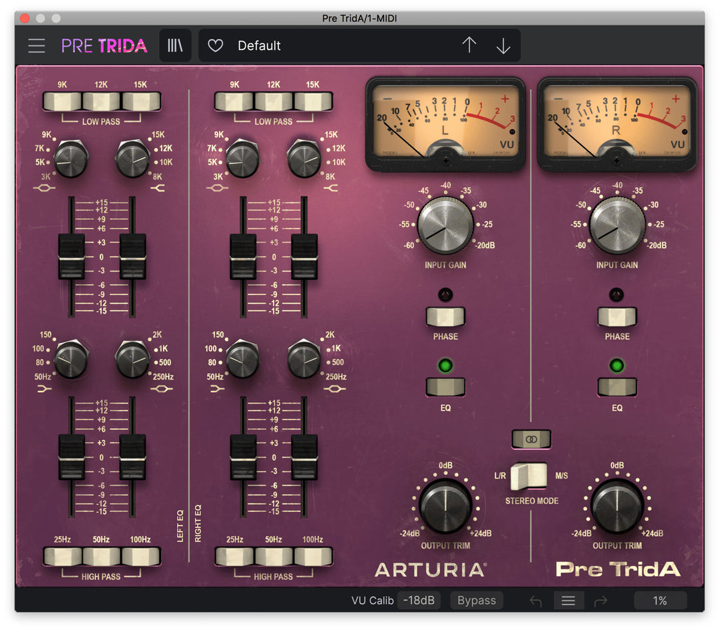The height and width of the screenshot is (630, 719).
Task: Favorite the Default preset with heart
Action: [x=215, y=45]
